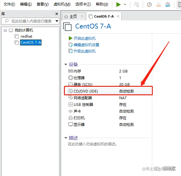The width and height of the screenshot is (181, 176).
Task: Open the 帮助(H) menu
Action: (x=102, y=4)
